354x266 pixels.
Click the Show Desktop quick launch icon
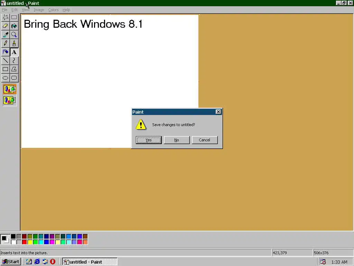pos(29,262)
